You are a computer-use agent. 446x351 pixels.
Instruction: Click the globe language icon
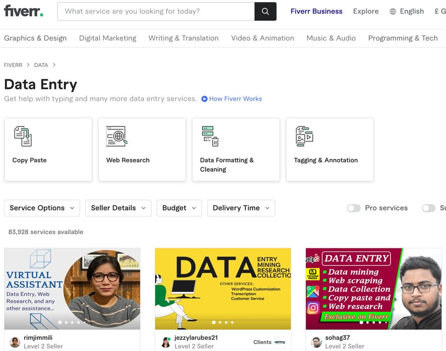(x=393, y=11)
